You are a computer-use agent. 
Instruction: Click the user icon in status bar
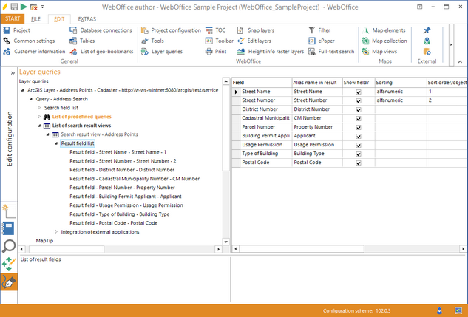439,311
